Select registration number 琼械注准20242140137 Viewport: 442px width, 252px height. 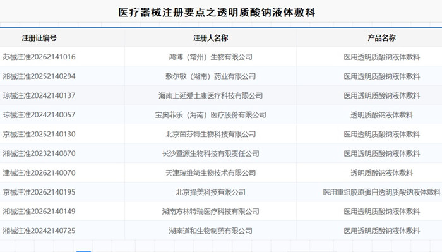pyautogui.click(x=39, y=95)
